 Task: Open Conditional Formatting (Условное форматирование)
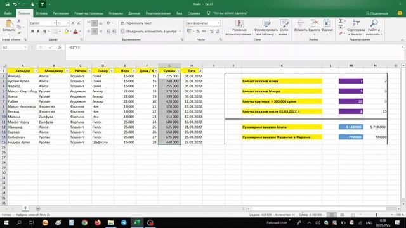click(239, 28)
